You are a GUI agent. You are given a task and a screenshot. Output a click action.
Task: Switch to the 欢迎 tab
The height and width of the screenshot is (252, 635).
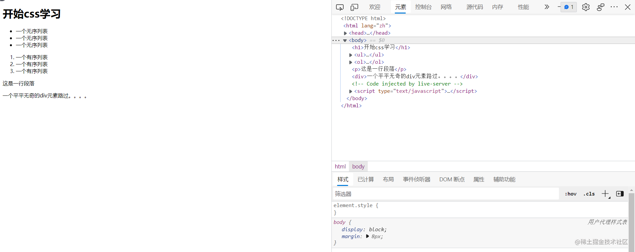click(x=375, y=7)
